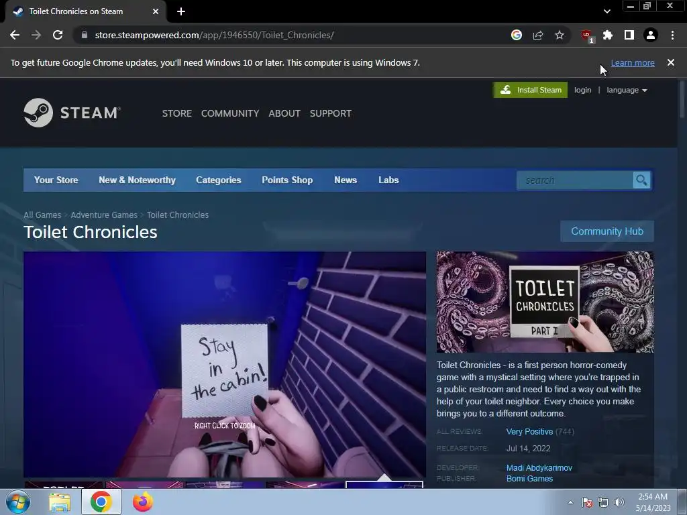Follow the Adventure Games breadcrumb
Image resolution: width=687 pixels, height=515 pixels.
[104, 215]
